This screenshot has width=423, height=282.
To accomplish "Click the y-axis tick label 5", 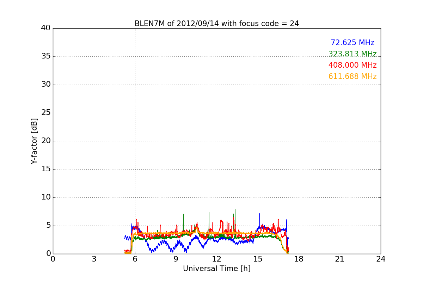I will (48, 226).
